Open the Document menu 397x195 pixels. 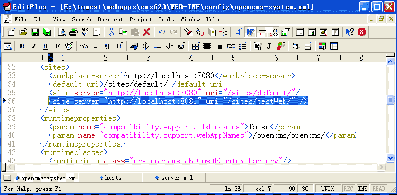(110, 20)
